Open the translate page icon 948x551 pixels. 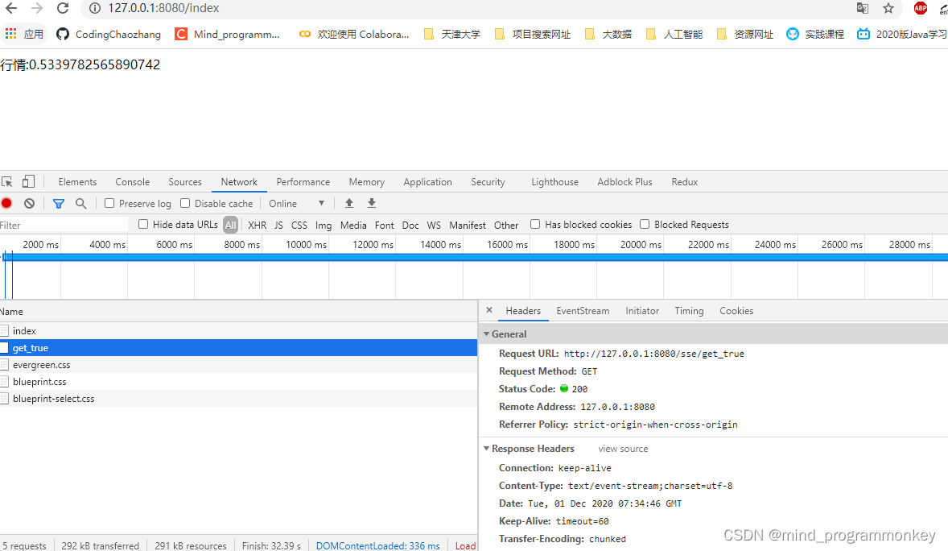[x=863, y=9]
